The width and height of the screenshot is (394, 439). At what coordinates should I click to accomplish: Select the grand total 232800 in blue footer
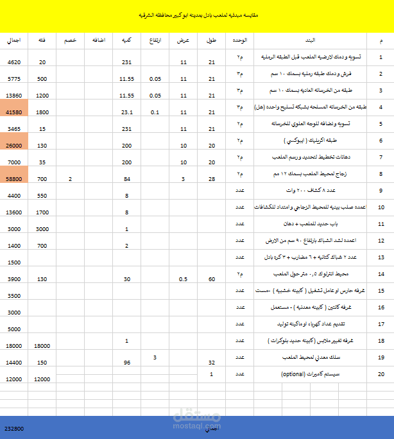[14, 429]
